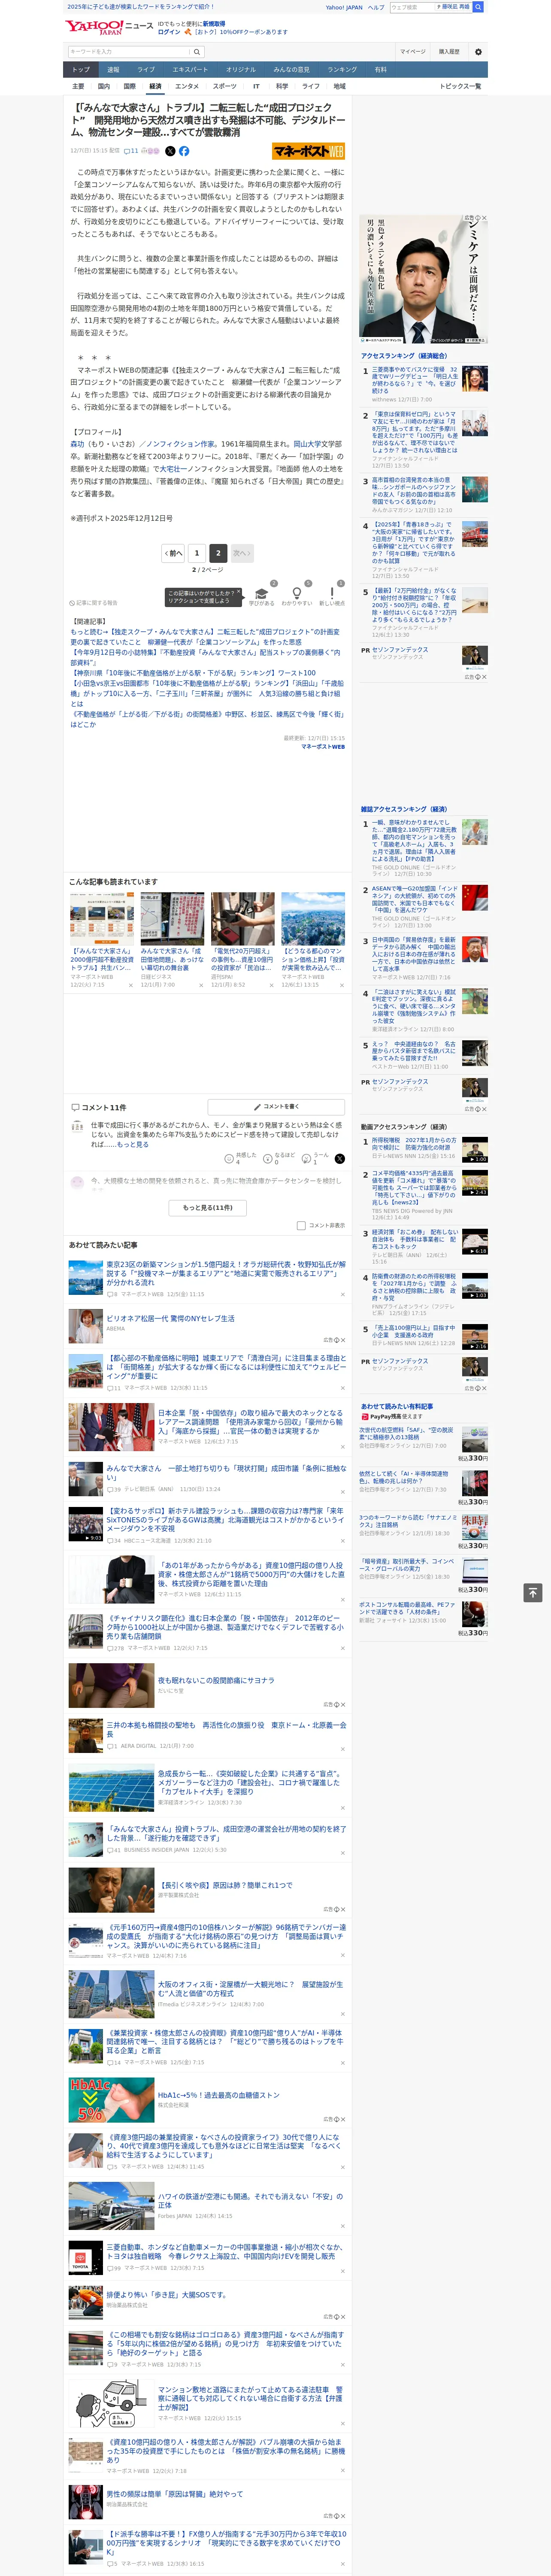Click back-to-top arrow button

point(533,1592)
